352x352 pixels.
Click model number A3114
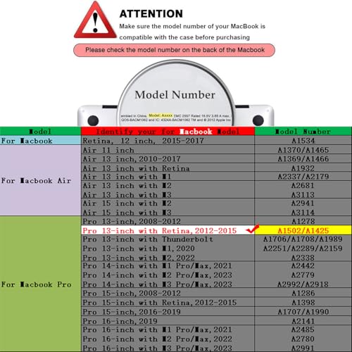coord(303,213)
